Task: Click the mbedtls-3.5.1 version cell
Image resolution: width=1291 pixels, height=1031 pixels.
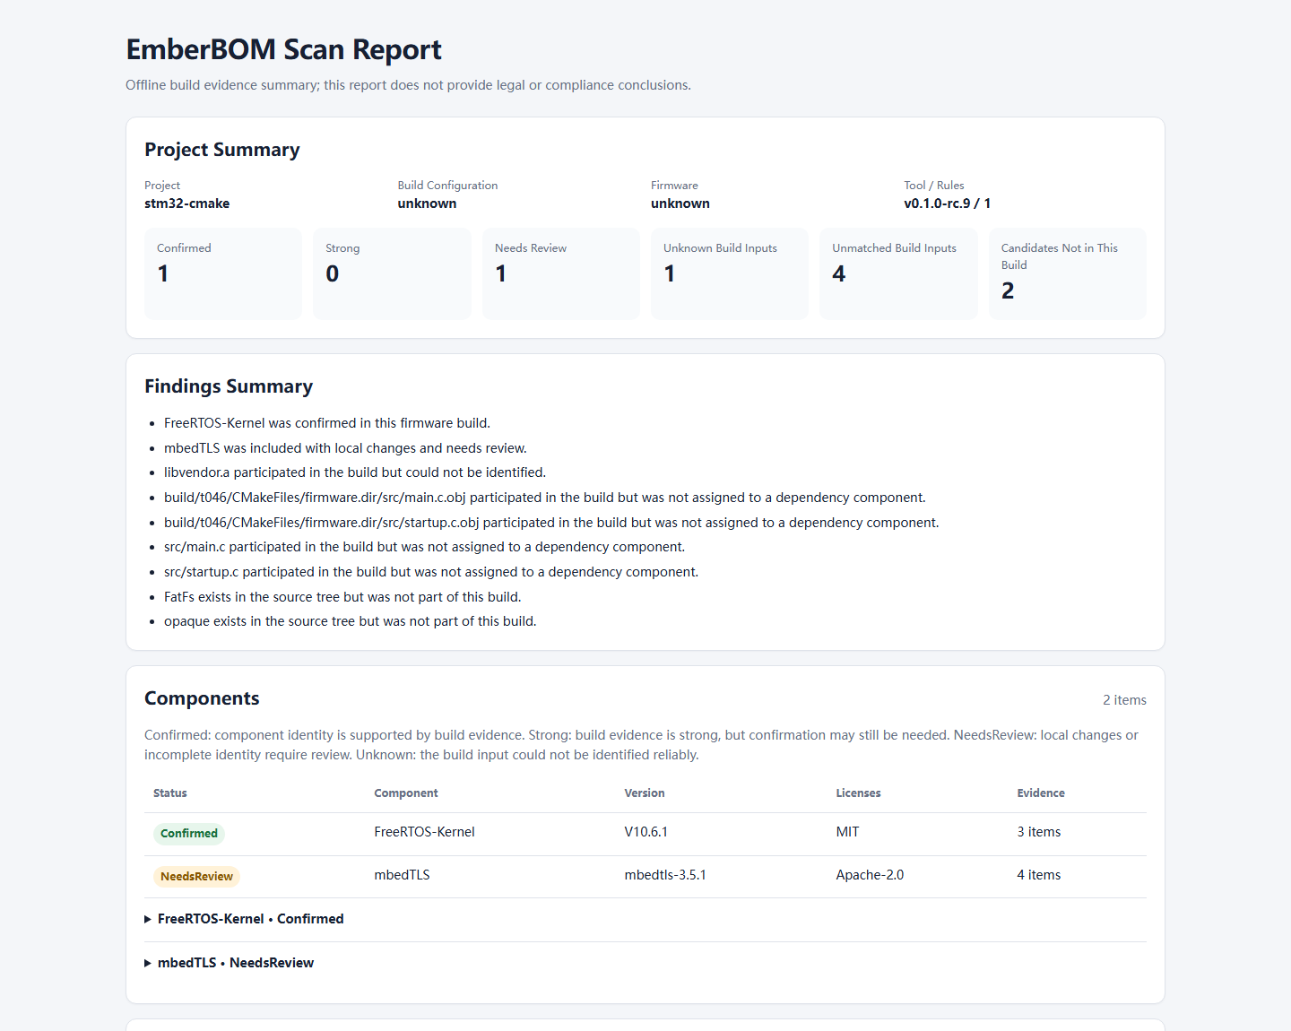Action: click(x=665, y=875)
